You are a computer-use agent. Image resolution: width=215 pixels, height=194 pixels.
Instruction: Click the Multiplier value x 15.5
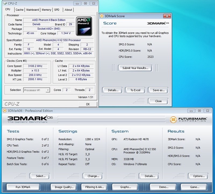point(35,70)
